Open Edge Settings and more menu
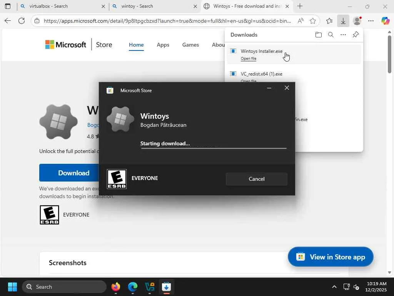394x296 pixels. click(x=371, y=21)
